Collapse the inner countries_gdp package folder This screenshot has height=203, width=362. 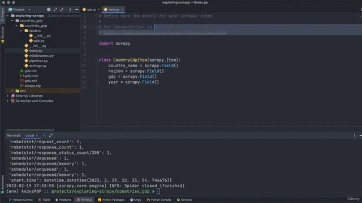17,26
